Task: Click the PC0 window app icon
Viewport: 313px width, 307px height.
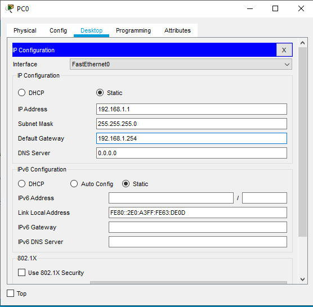Action: (10, 9)
